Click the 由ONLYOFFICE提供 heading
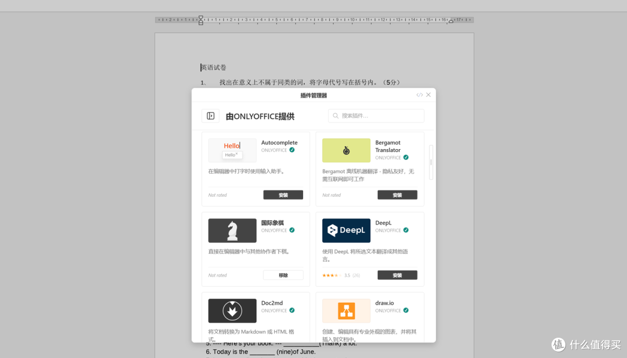Image resolution: width=627 pixels, height=358 pixels. (x=260, y=116)
